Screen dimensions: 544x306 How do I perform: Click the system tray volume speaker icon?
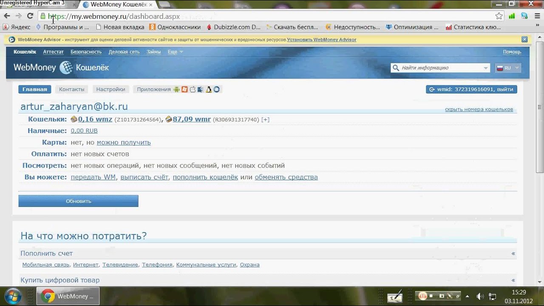pyautogui.click(x=480, y=296)
